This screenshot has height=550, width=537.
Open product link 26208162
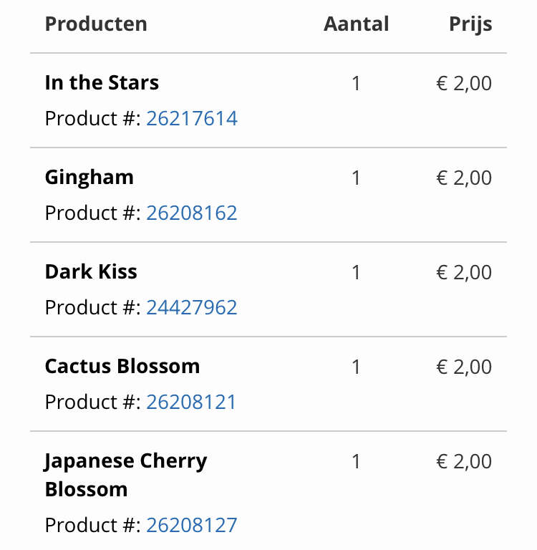click(x=192, y=213)
